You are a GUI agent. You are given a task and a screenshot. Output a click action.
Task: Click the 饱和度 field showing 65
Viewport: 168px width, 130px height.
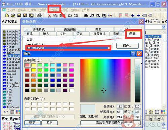pyautogui.click(x=120, y=112)
